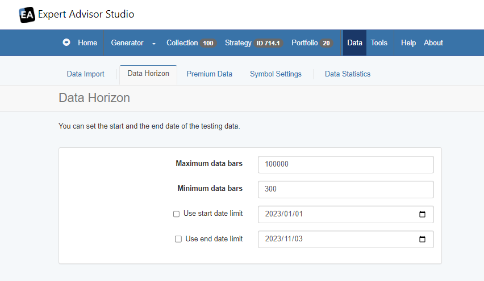This screenshot has height=281, width=484.
Task: Click the Minimum data bars input field
Action: coord(345,189)
